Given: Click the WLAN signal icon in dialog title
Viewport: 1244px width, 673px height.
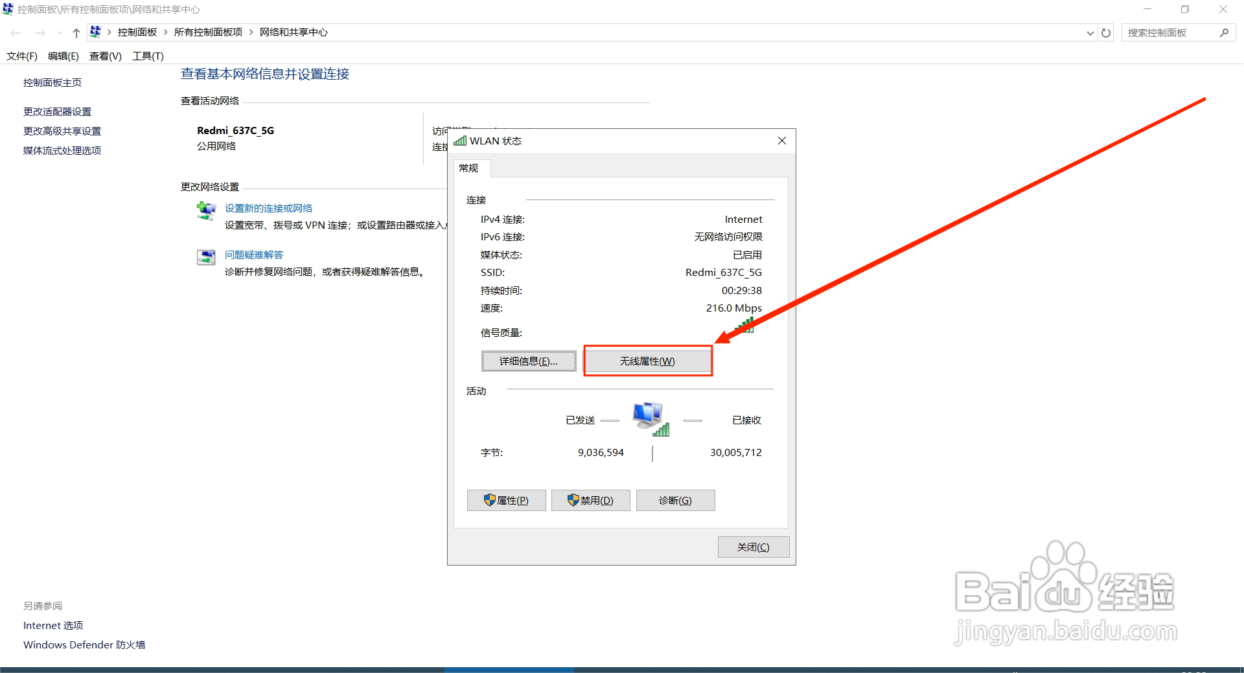Looking at the screenshot, I should (460, 141).
